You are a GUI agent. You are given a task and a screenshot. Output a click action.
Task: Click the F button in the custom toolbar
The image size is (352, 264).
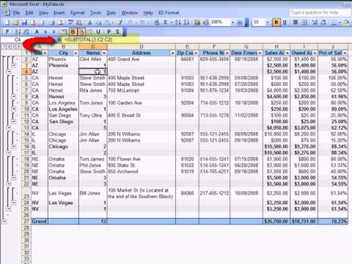(7, 32)
